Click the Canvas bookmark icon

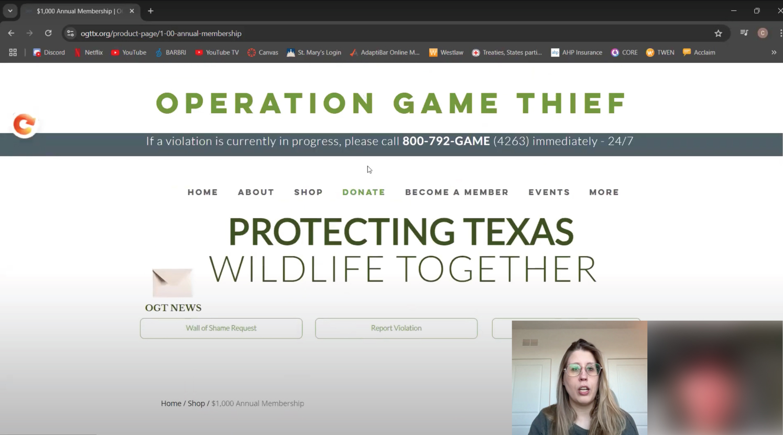pyautogui.click(x=252, y=52)
